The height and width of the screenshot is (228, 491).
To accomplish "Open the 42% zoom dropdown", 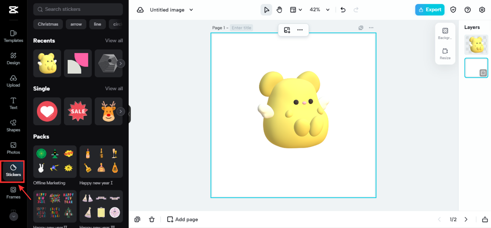I will [320, 10].
